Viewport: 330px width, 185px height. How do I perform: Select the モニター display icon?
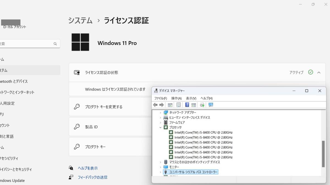click(x=166, y=167)
